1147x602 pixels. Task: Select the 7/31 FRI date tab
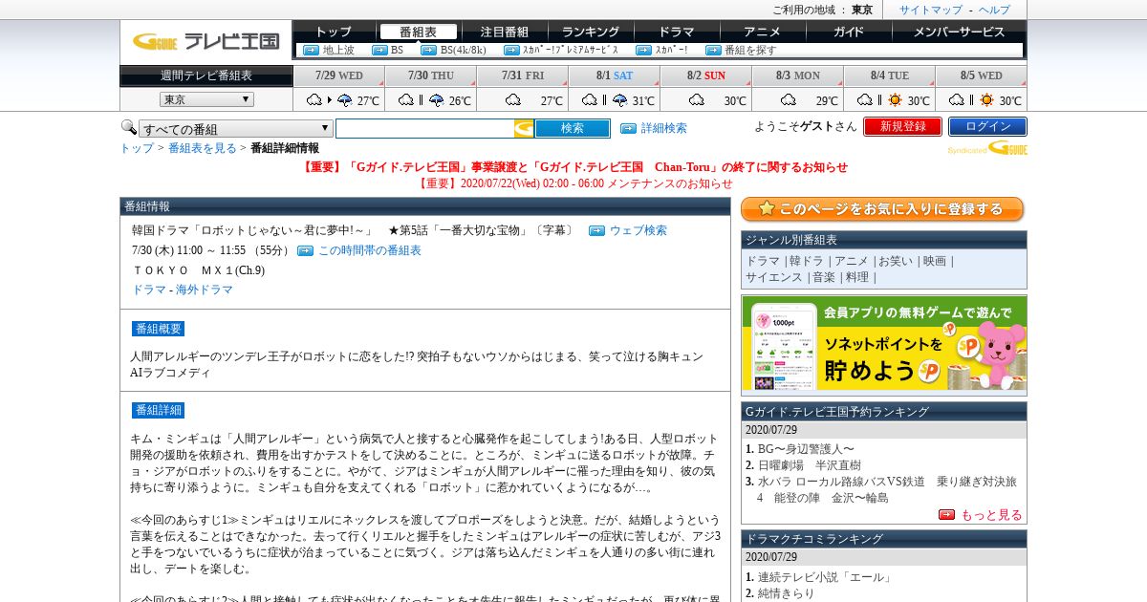pyautogui.click(x=523, y=75)
